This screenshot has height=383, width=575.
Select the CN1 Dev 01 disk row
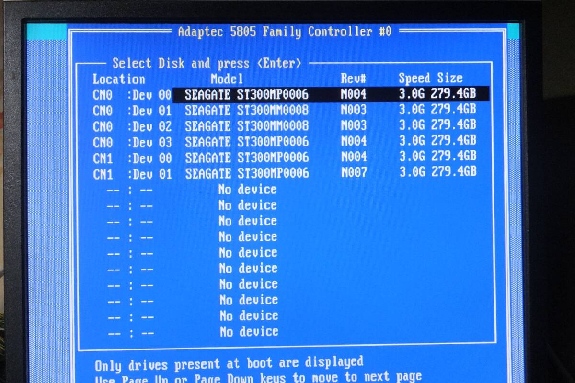(x=285, y=173)
